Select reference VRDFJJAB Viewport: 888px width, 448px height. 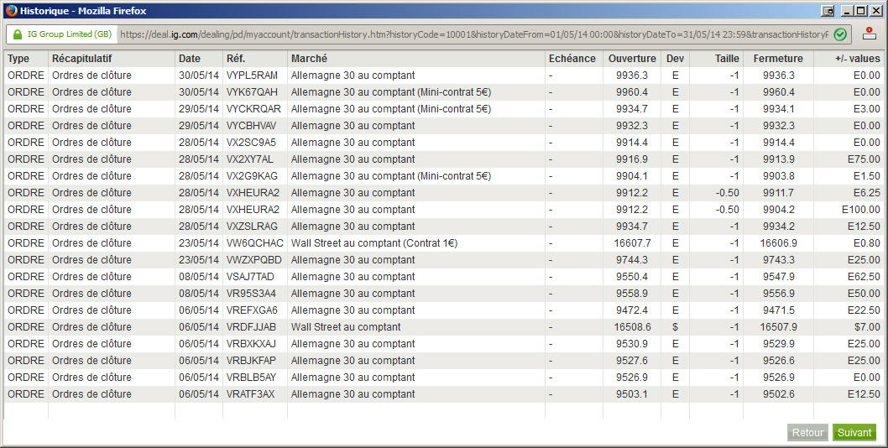click(x=252, y=327)
